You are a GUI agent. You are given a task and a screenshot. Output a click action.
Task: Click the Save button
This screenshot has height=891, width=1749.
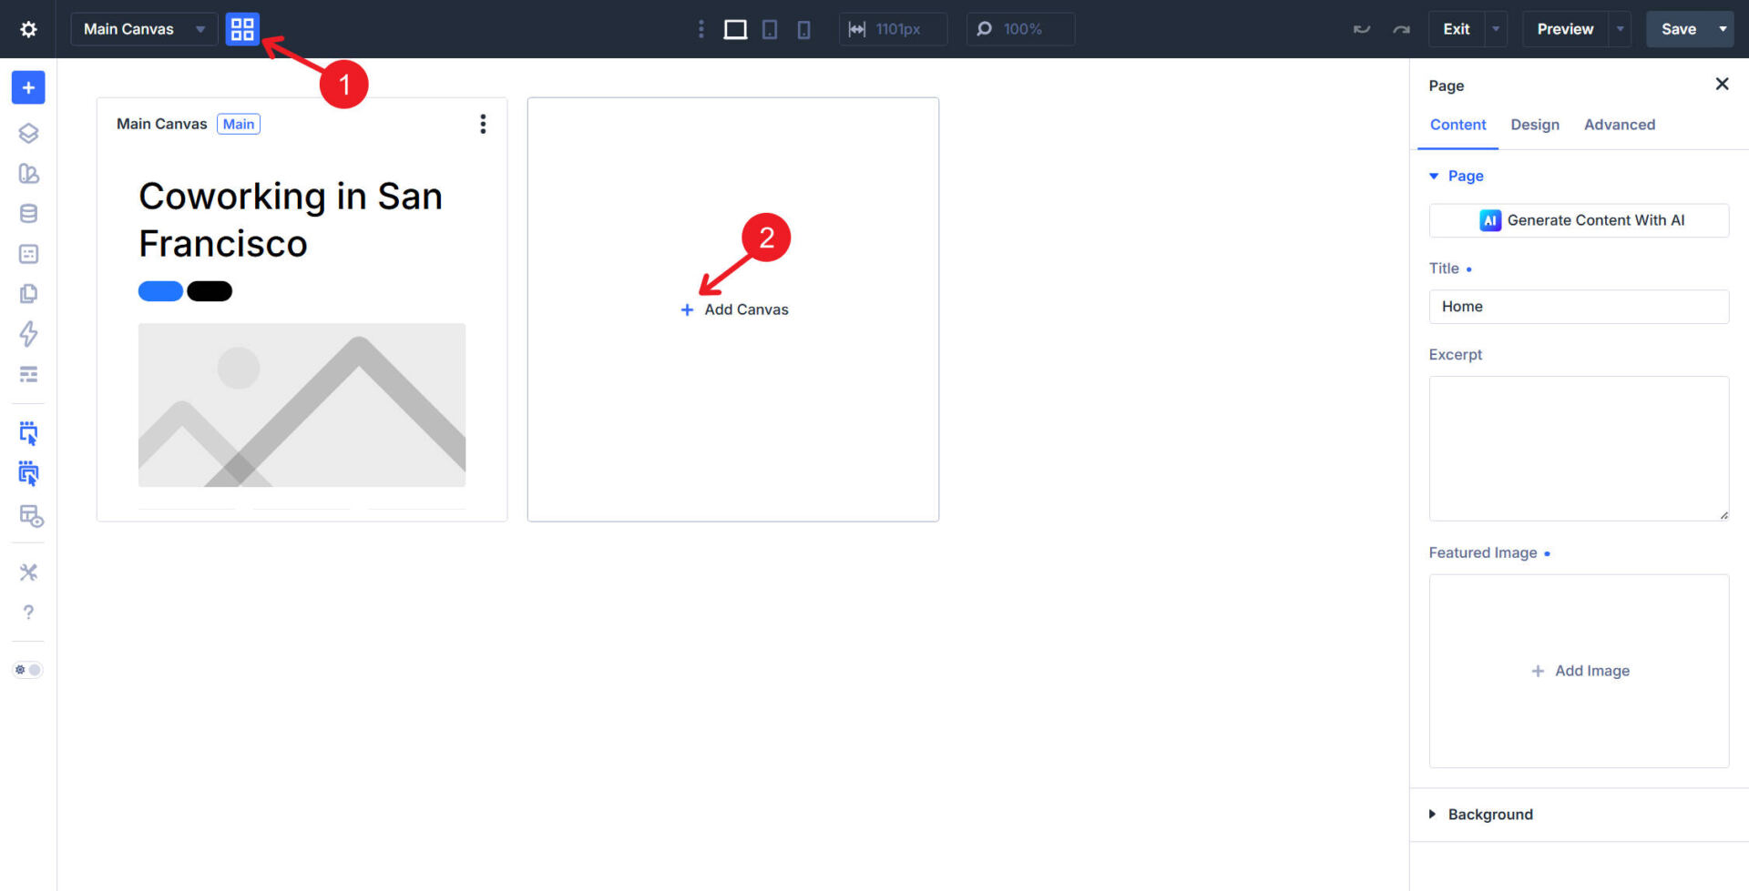1679,29
